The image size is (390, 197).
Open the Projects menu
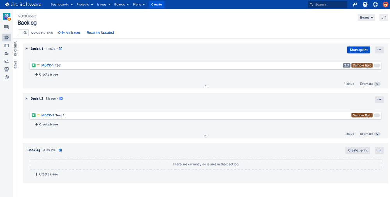coord(85,4)
